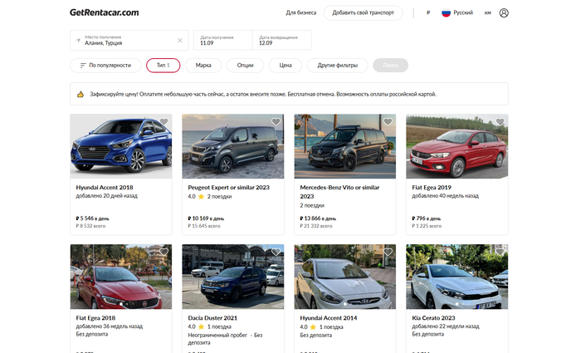
Task: Click the ₽ 10 169 в день price
Action: point(206,218)
